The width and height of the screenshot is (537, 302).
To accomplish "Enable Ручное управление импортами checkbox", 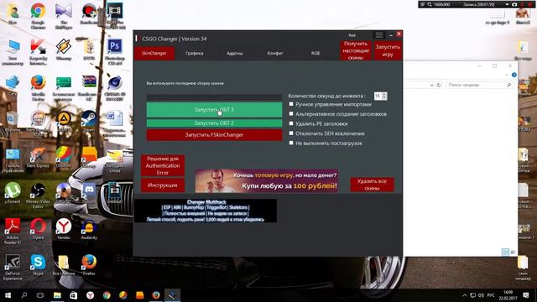I will coord(291,104).
